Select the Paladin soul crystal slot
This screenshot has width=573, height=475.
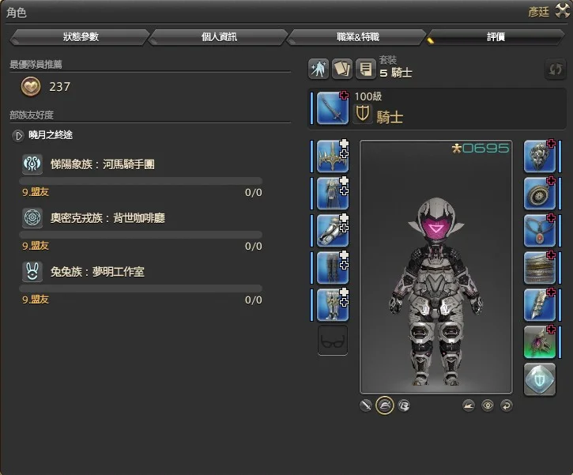coord(540,379)
